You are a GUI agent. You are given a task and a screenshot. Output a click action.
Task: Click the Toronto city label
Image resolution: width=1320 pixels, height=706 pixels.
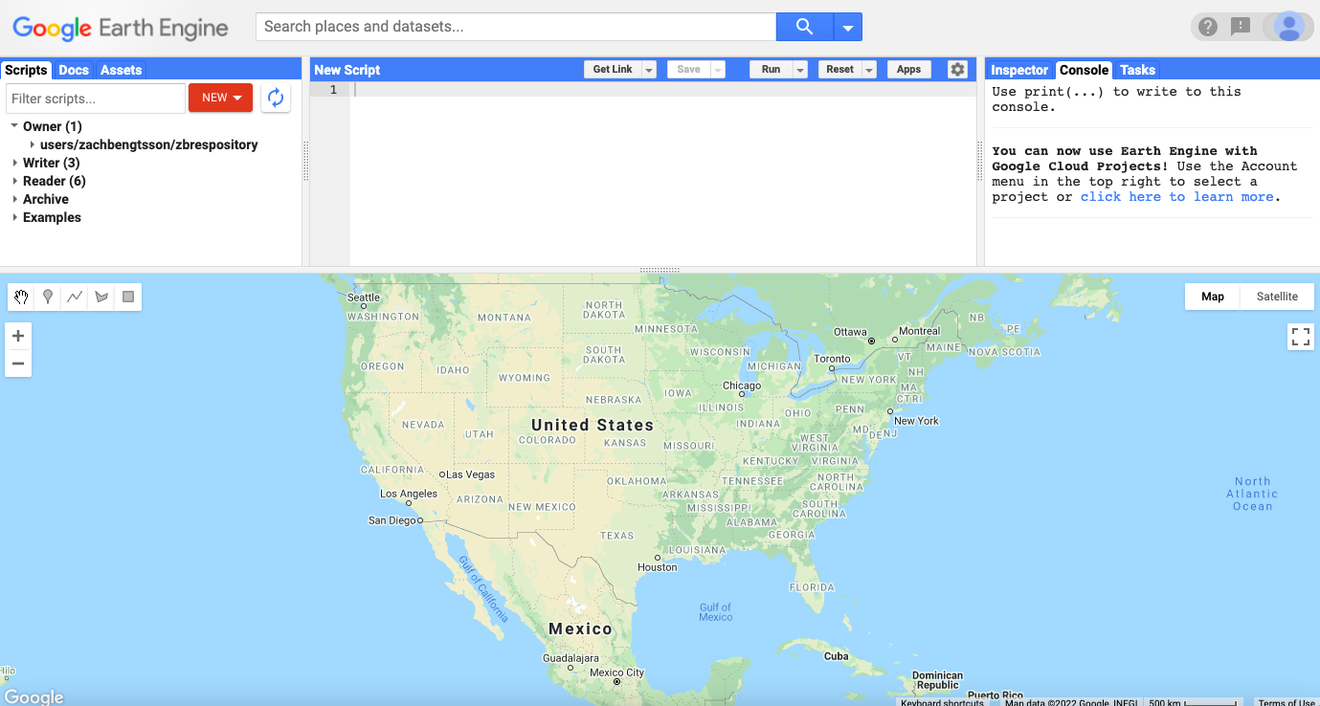[x=832, y=359]
